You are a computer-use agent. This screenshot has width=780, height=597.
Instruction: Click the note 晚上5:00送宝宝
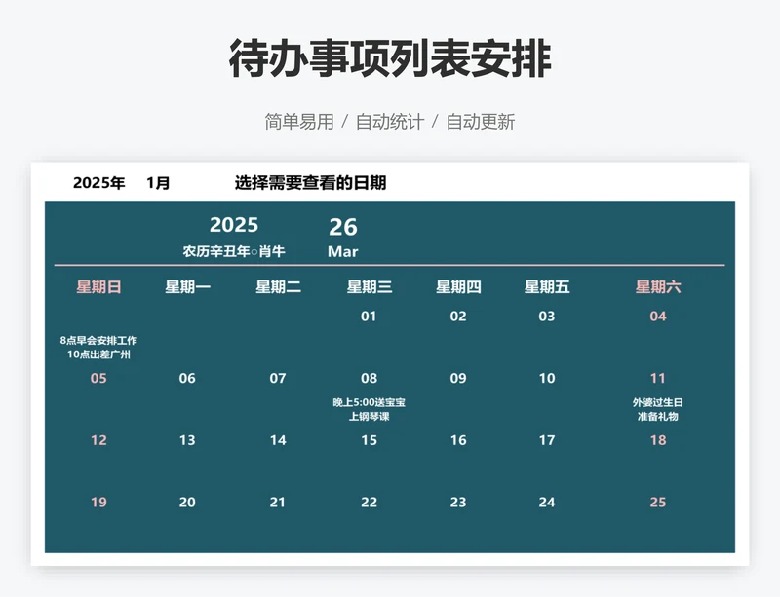[370, 402]
